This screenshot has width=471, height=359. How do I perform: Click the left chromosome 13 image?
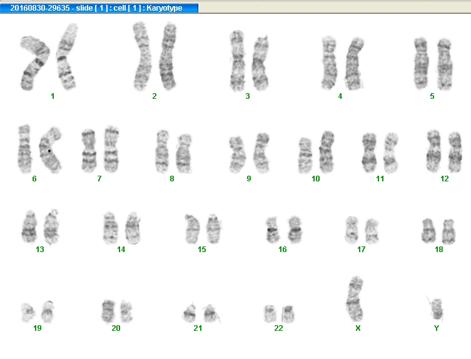(x=29, y=227)
